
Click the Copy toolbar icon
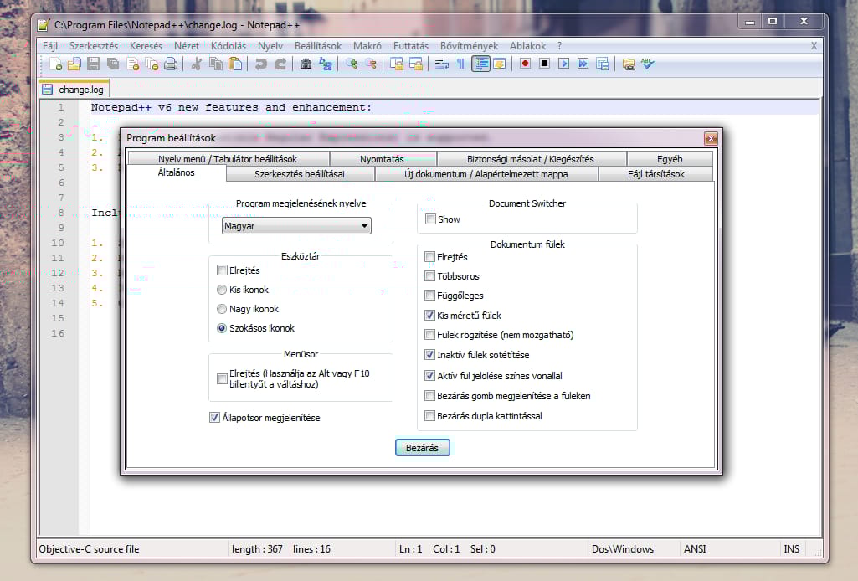pyautogui.click(x=216, y=64)
